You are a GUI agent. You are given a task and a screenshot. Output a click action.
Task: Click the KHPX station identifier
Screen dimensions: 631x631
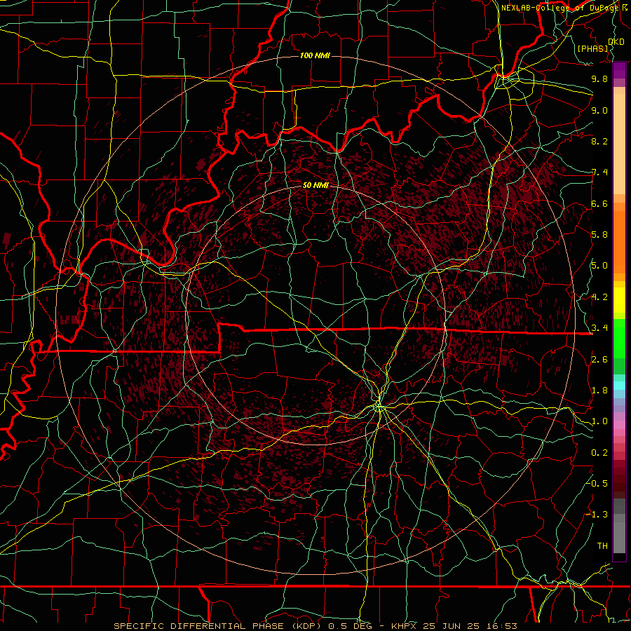pos(404,626)
